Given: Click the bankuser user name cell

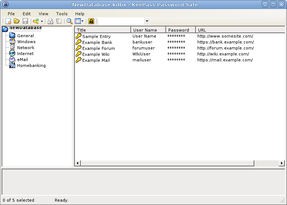Looking at the screenshot, I should point(143,42).
